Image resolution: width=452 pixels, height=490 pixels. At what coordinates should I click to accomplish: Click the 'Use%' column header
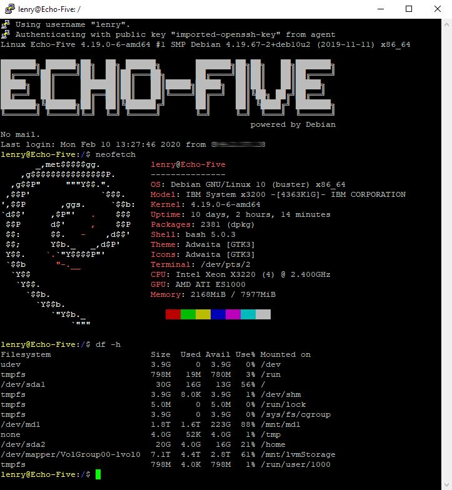click(x=246, y=354)
